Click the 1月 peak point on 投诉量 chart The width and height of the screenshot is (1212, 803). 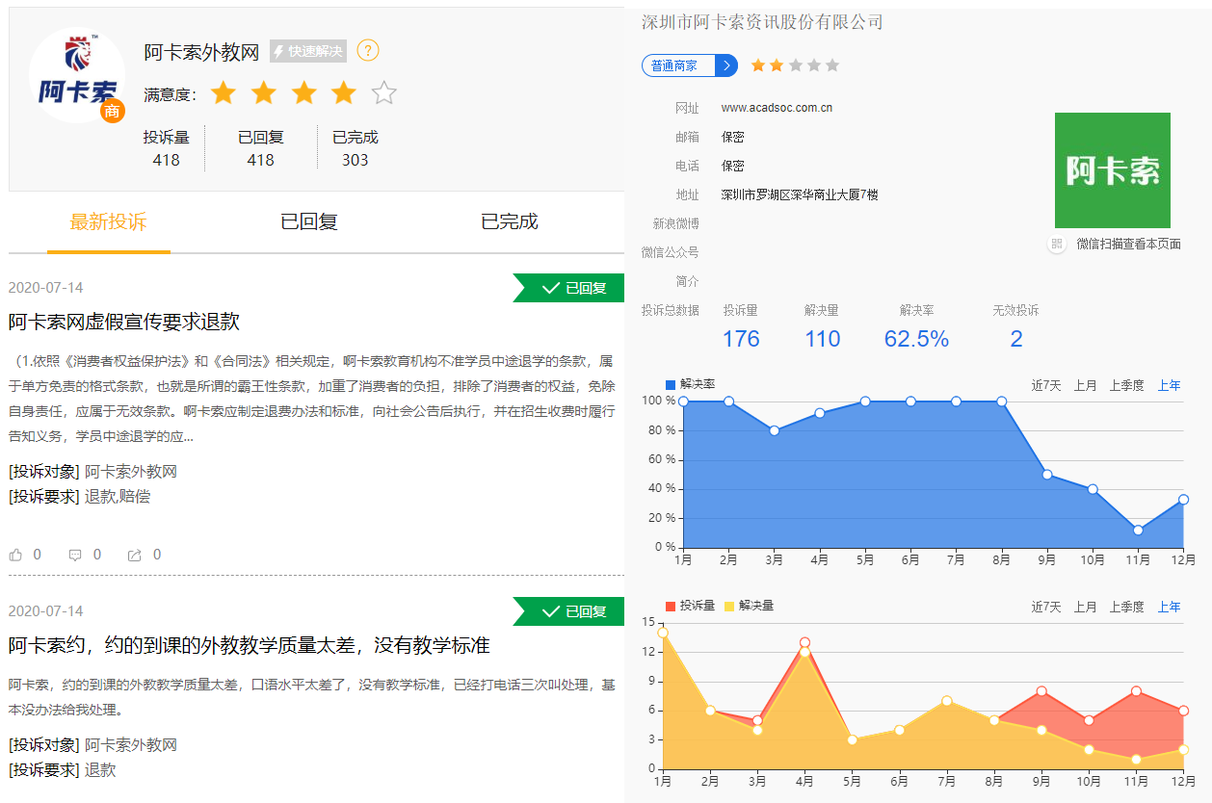(x=663, y=633)
